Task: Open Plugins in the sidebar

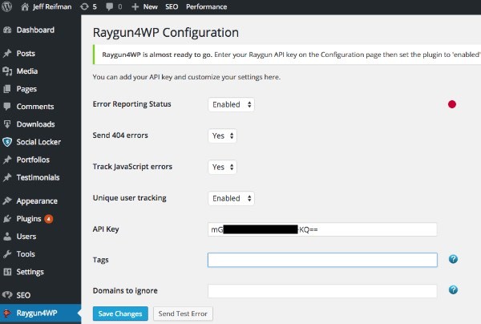Action: click(29, 219)
